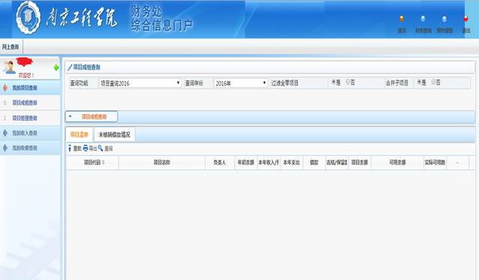Click the 网上查询 top navigation tab

[x=11, y=47]
